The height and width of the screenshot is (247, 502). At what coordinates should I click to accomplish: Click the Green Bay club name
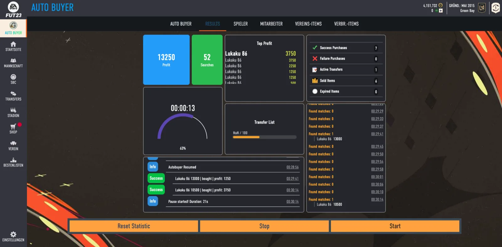[467, 11]
